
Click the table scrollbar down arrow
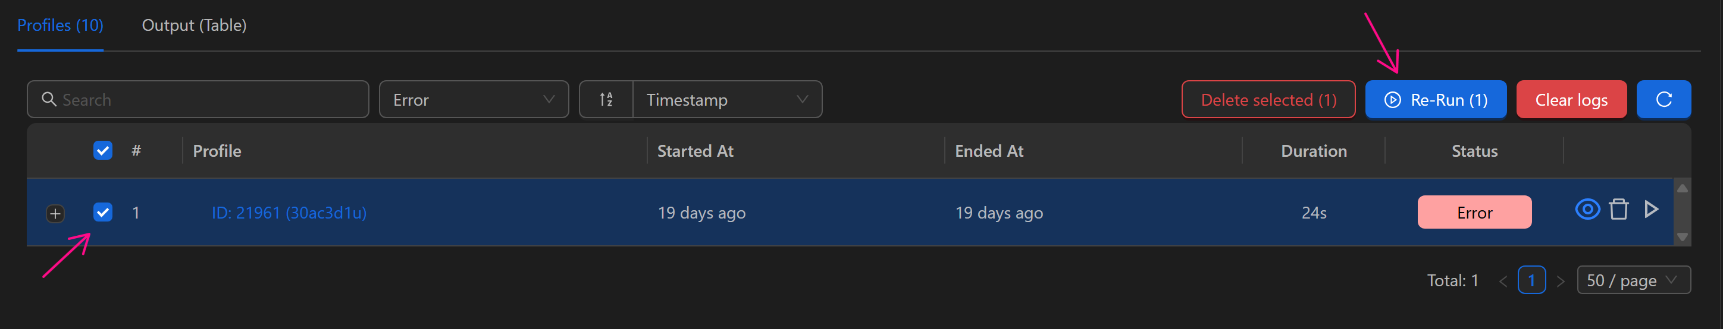1682,237
